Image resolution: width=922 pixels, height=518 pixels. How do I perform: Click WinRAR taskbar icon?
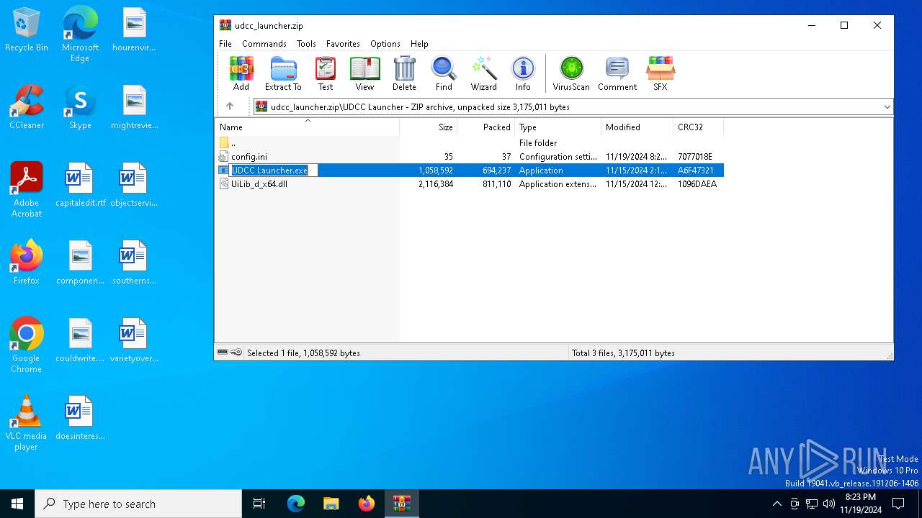(401, 504)
